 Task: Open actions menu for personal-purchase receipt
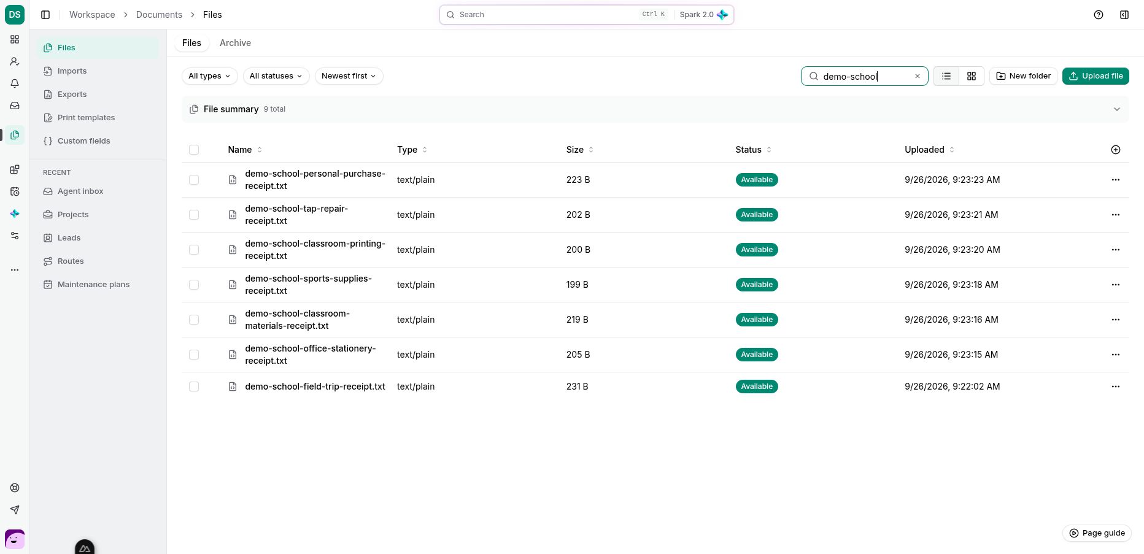point(1116,180)
